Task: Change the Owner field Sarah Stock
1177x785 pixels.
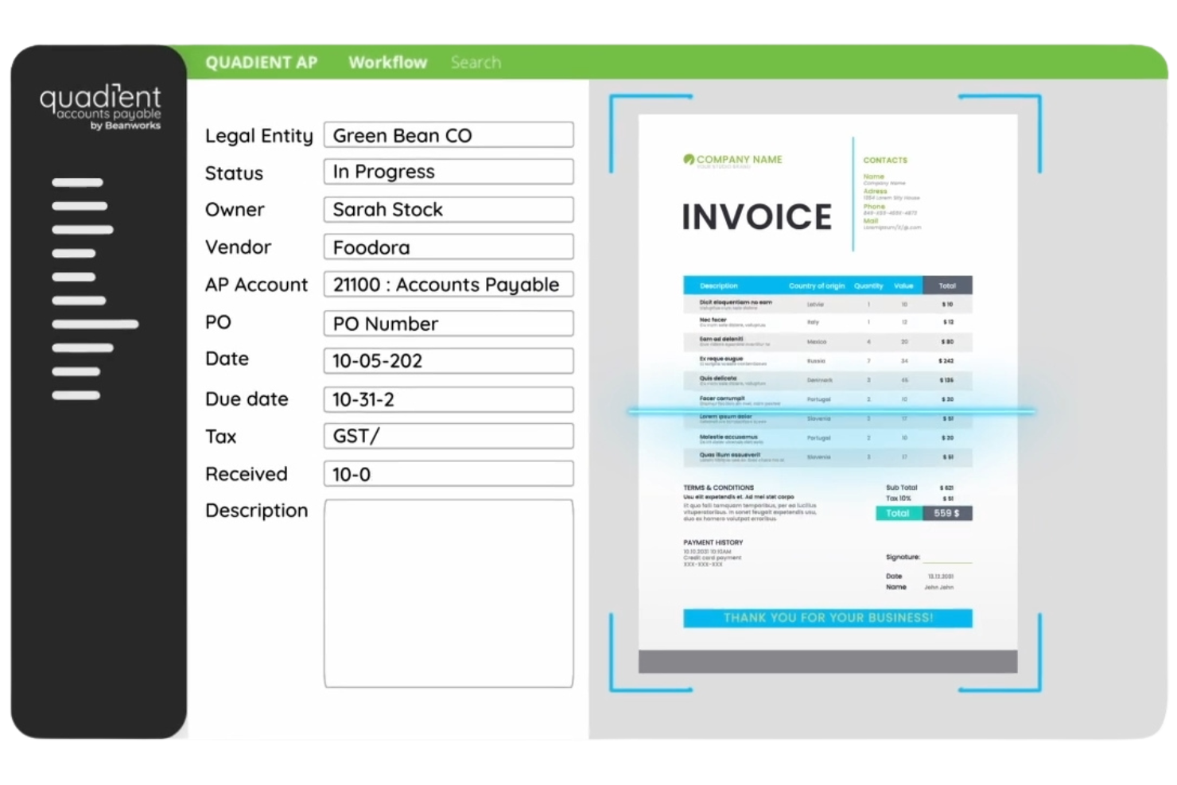Action: (x=448, y=210)
